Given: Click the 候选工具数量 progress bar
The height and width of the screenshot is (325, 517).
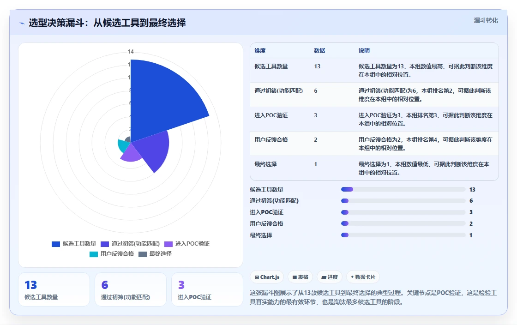Looking at the screenshot, I should (x=403, y=189).
